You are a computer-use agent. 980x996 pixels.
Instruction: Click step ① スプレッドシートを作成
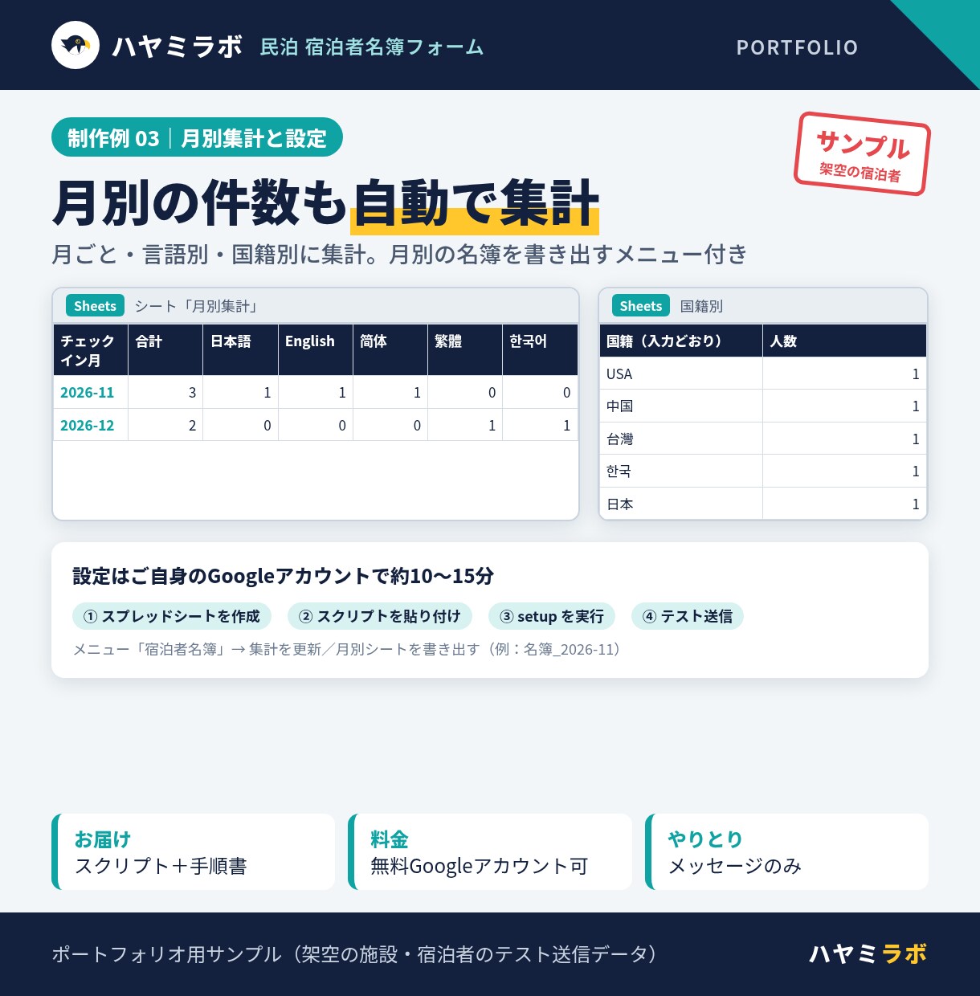172,616
